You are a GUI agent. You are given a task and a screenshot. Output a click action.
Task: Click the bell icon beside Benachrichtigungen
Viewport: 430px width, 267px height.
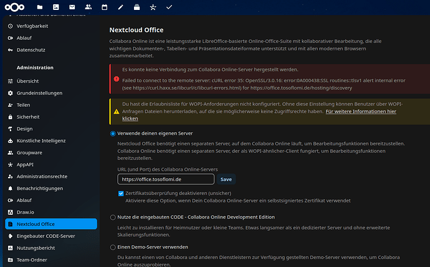tap(10, 189)
